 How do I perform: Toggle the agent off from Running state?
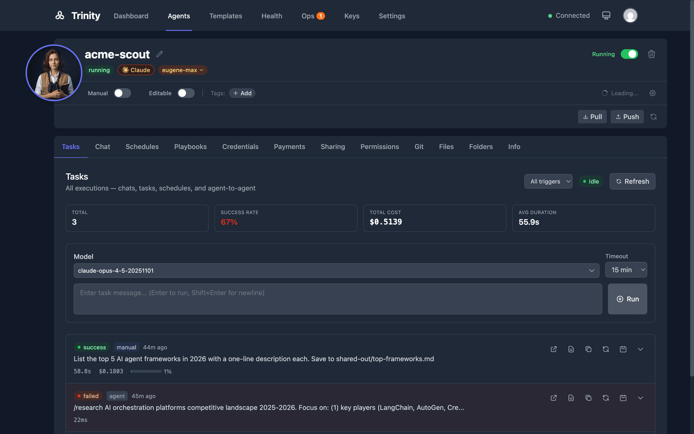click(x=629, y=54)
